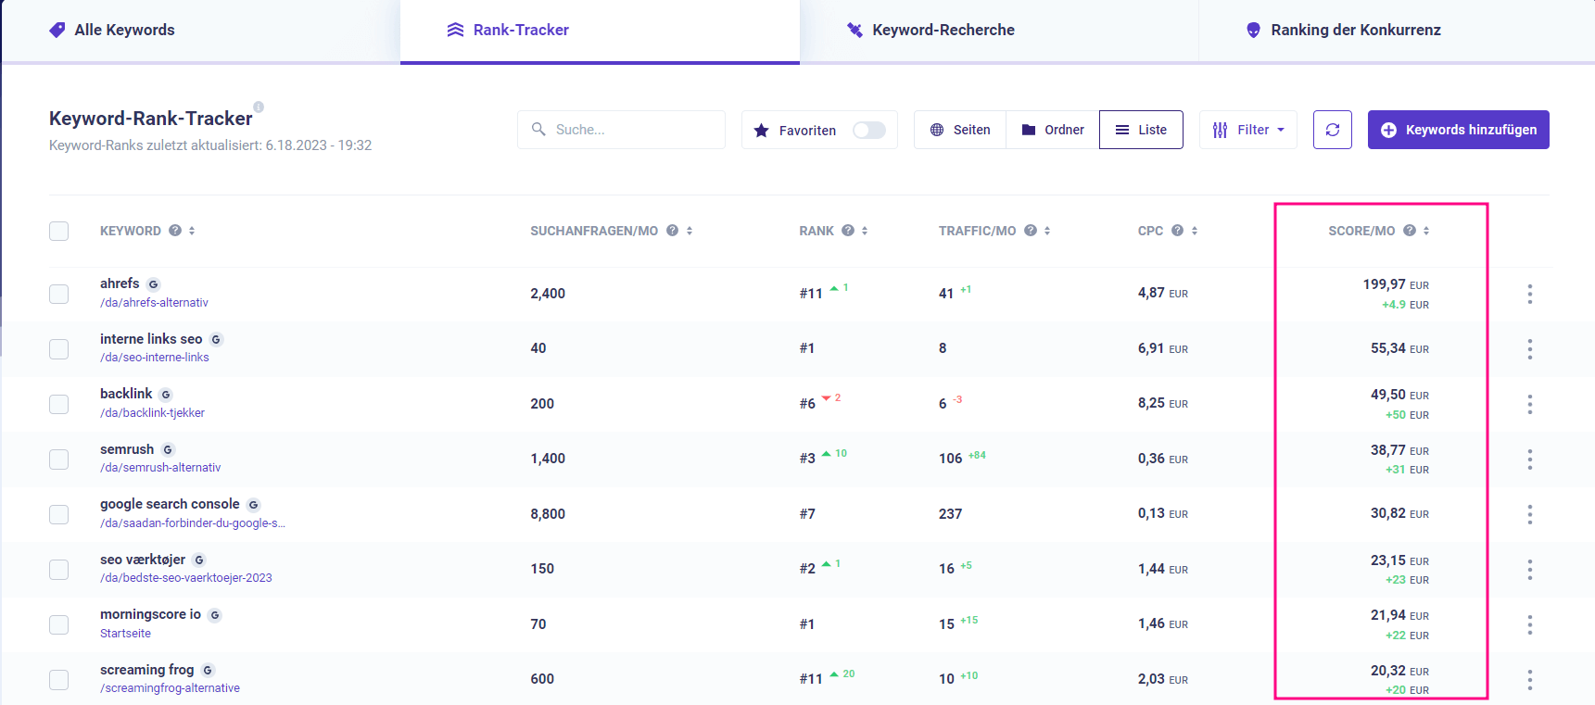Image resolution: width=1595 pixels, height=705 pixels.
Task: Click Google icon next to semrush
Action: tap(168, 450)
